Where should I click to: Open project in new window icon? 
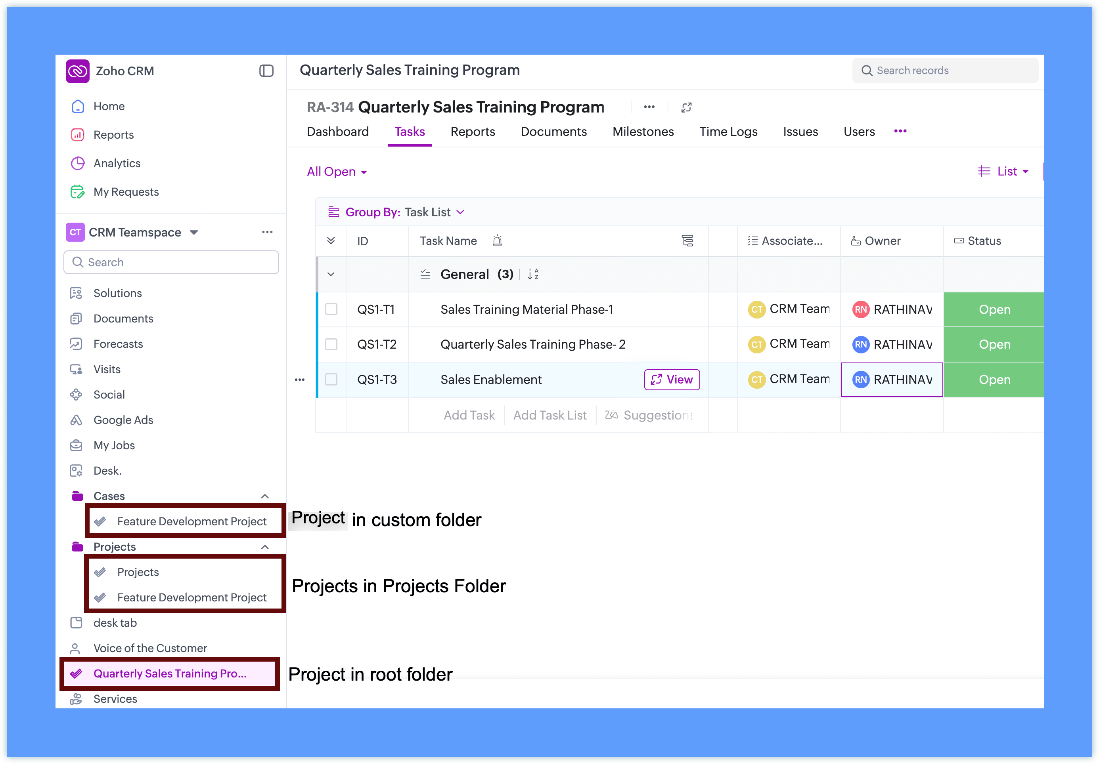(x=686, y=107)
